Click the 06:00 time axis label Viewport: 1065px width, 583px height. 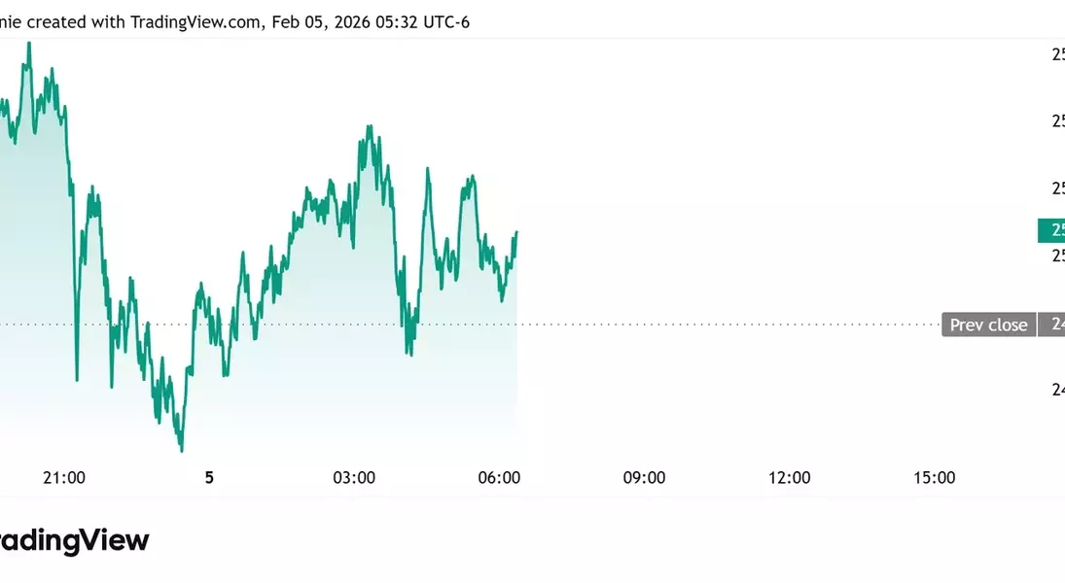(x=499, y=477)
